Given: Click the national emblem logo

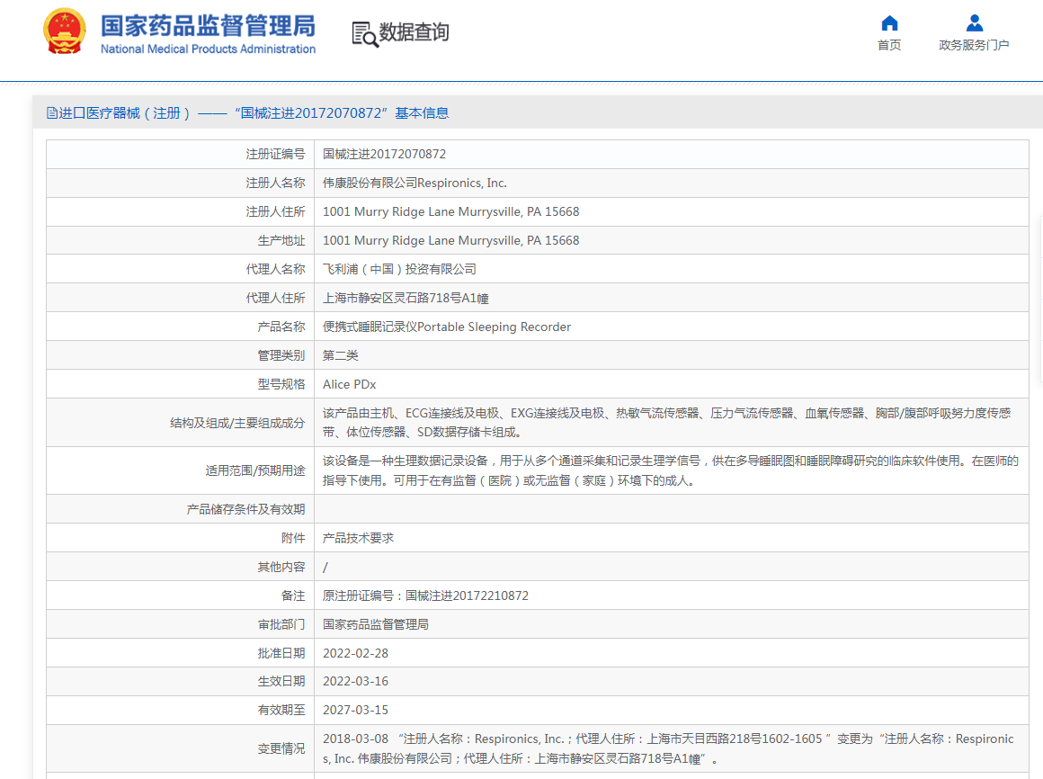Looking at the screenshot, I should click(x=65, y=31).
